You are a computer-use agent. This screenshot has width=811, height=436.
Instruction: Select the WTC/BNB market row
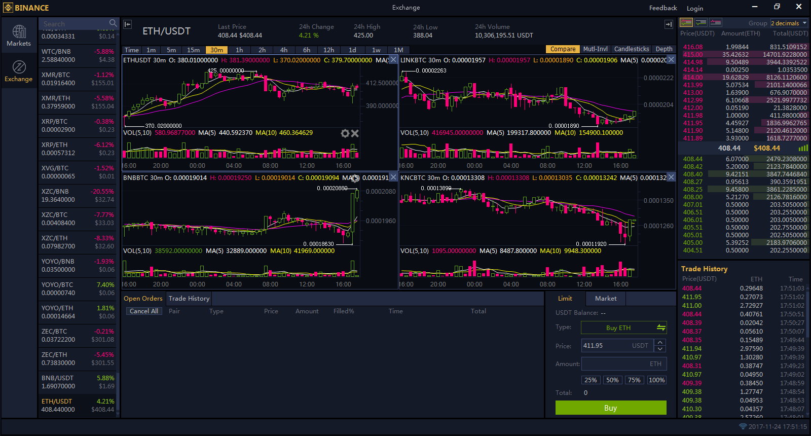[78, 56]
